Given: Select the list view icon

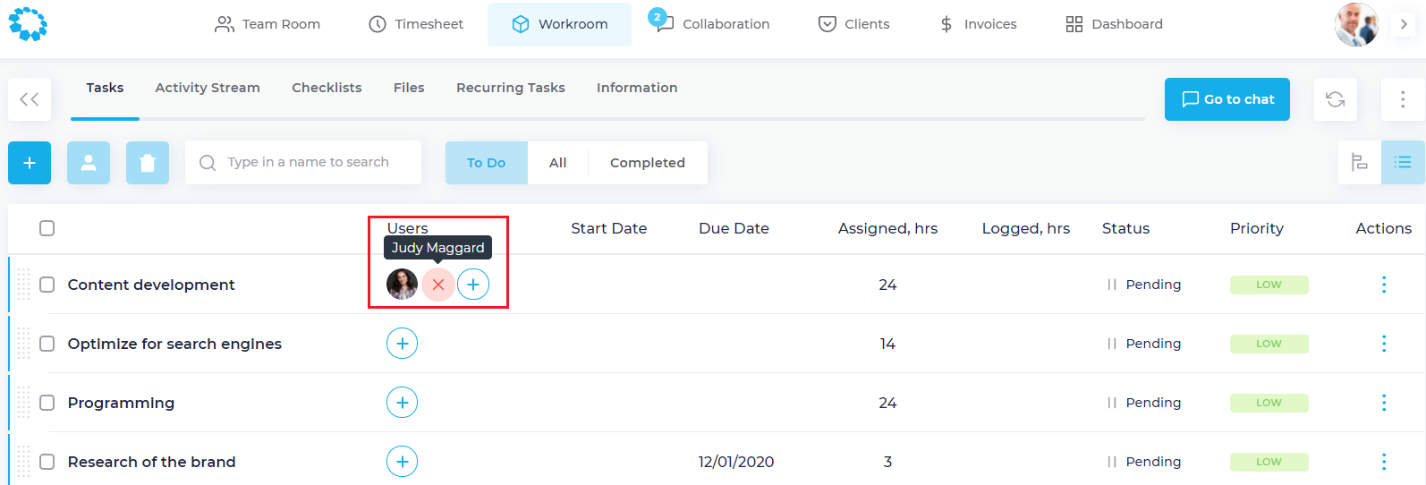Looking at the screenshot, I should click(x=1402, y=163).
